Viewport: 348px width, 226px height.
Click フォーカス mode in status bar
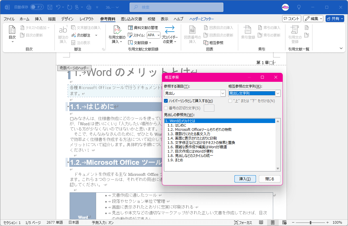tap(243, 223)
